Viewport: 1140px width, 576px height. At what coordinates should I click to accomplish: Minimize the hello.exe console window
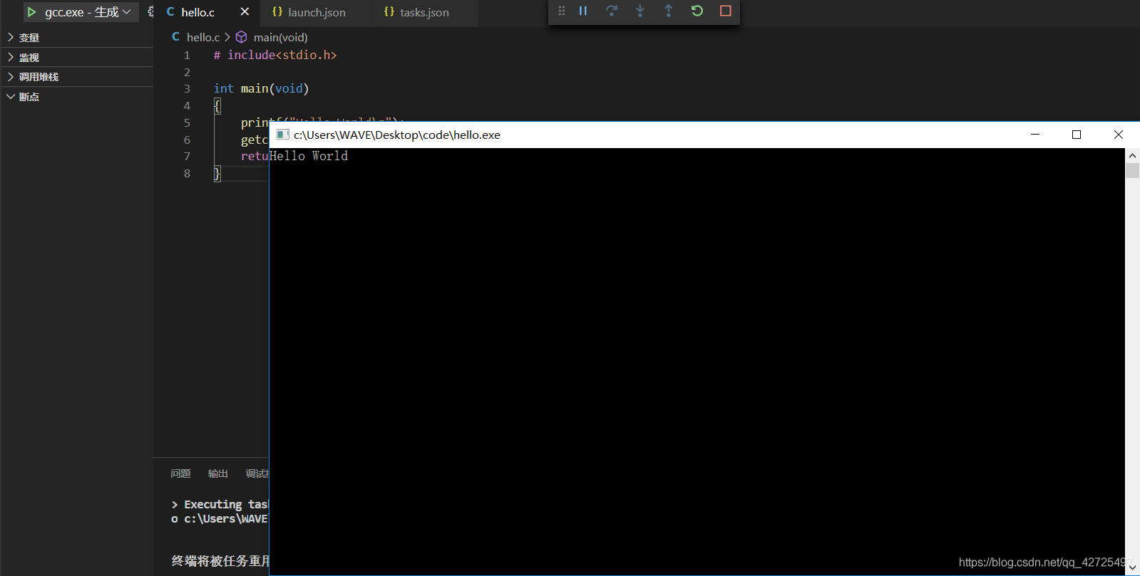pyautogui.click(x=1035, y=135)
